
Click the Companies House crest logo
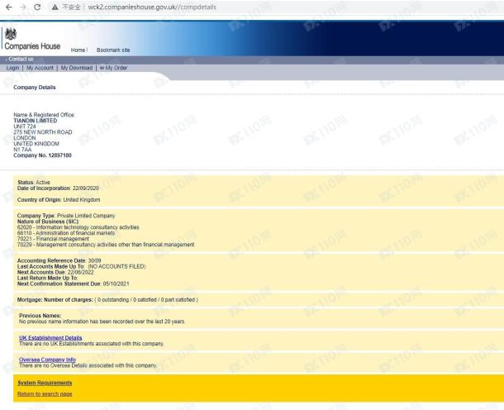pyautogui.click(x=11, y=34)
